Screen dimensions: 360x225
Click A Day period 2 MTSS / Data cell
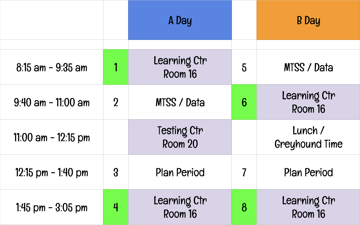[x=180, y=102]
